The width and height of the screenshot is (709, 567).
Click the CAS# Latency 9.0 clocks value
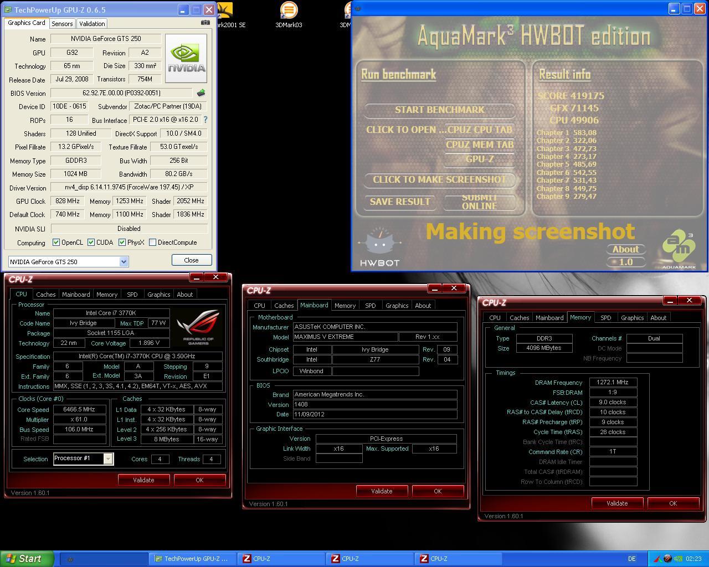613,402
